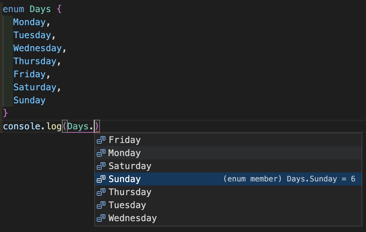Select Tuesday from the suggestion list
This screenshot has width=366, height=232.
pos(127,205)
